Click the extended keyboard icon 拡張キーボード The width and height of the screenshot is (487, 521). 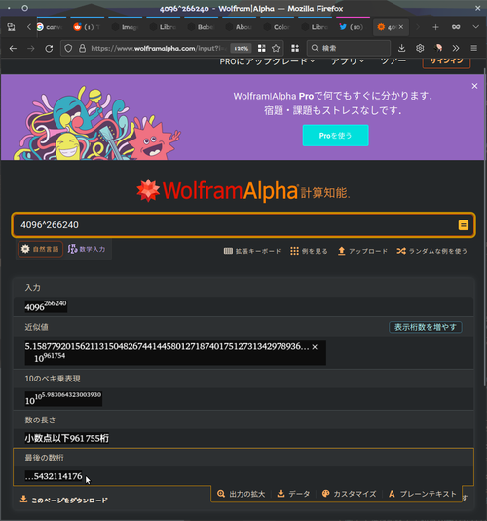point(252,251)
